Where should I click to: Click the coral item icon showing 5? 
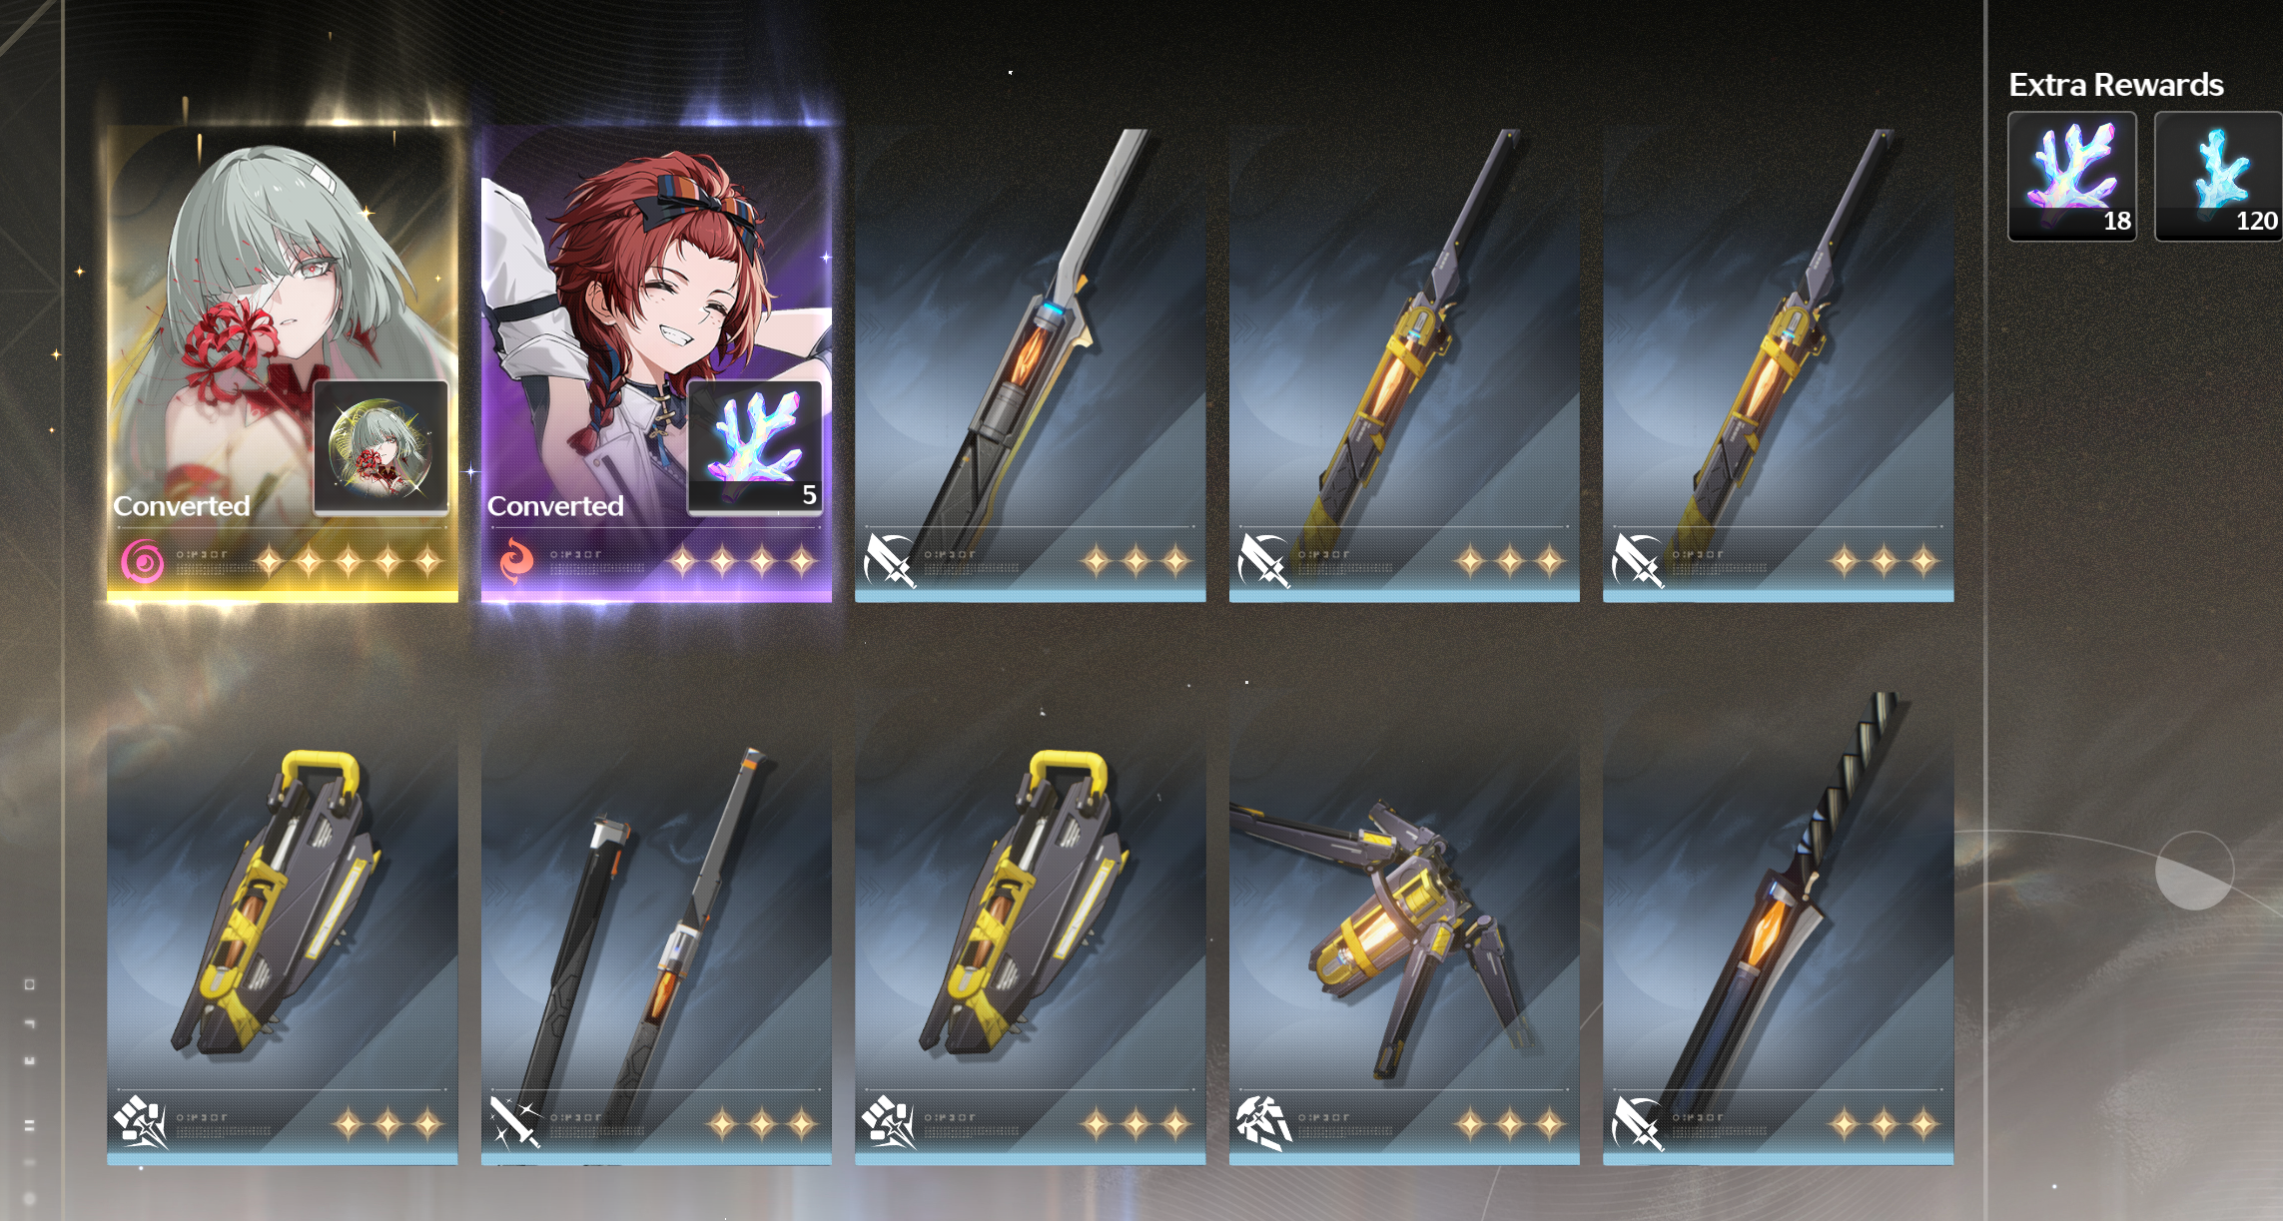(x=755, y=447)
